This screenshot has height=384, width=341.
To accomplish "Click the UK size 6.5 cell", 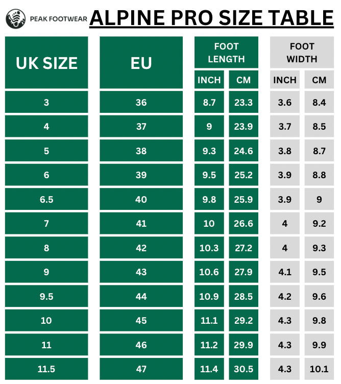I will 46,200.
